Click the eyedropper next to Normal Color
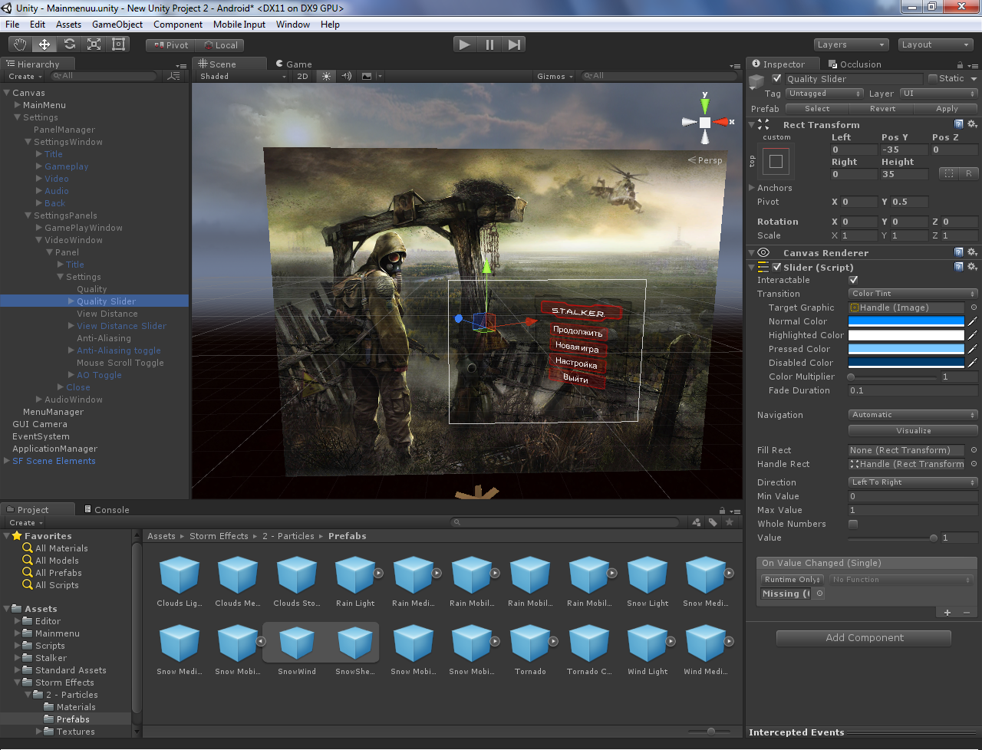This screenshot has height=750, width=982. pyautogui.click(x=972, y=321)
